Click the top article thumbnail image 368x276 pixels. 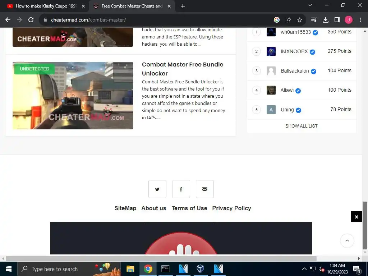coord(73,37)
